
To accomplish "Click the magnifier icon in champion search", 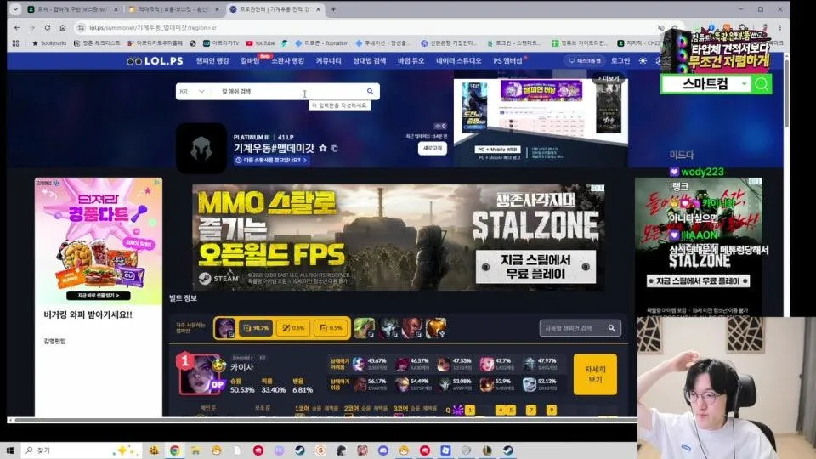I will tap(612, 328).
